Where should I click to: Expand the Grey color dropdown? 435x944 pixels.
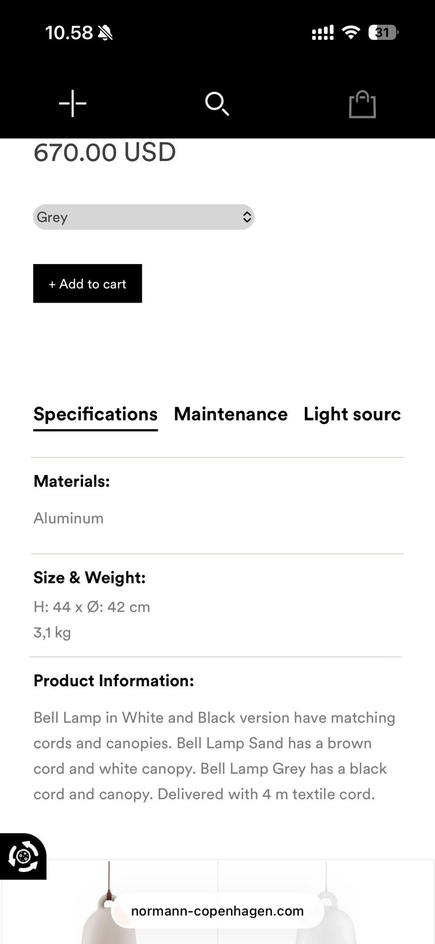tap(144, 217)
